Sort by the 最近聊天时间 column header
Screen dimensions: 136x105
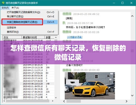pyautogui.click(x=33, y=37)
